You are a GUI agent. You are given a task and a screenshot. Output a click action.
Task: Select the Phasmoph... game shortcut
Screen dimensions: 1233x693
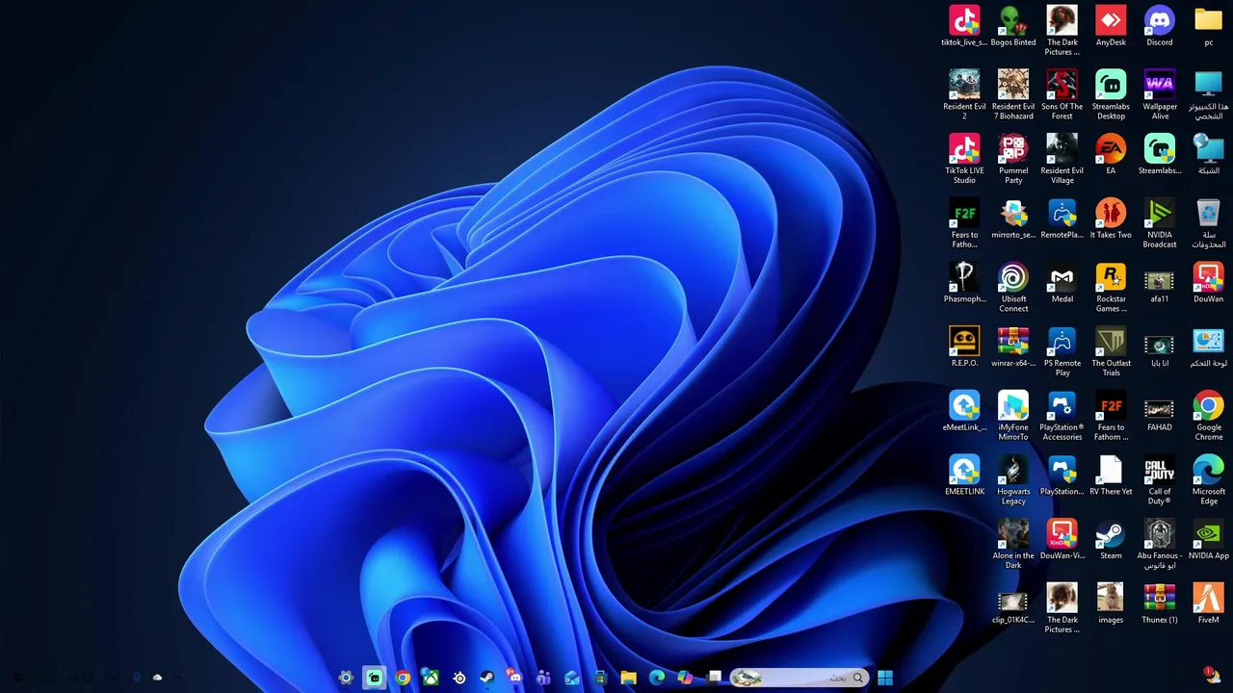click(964, 284)
